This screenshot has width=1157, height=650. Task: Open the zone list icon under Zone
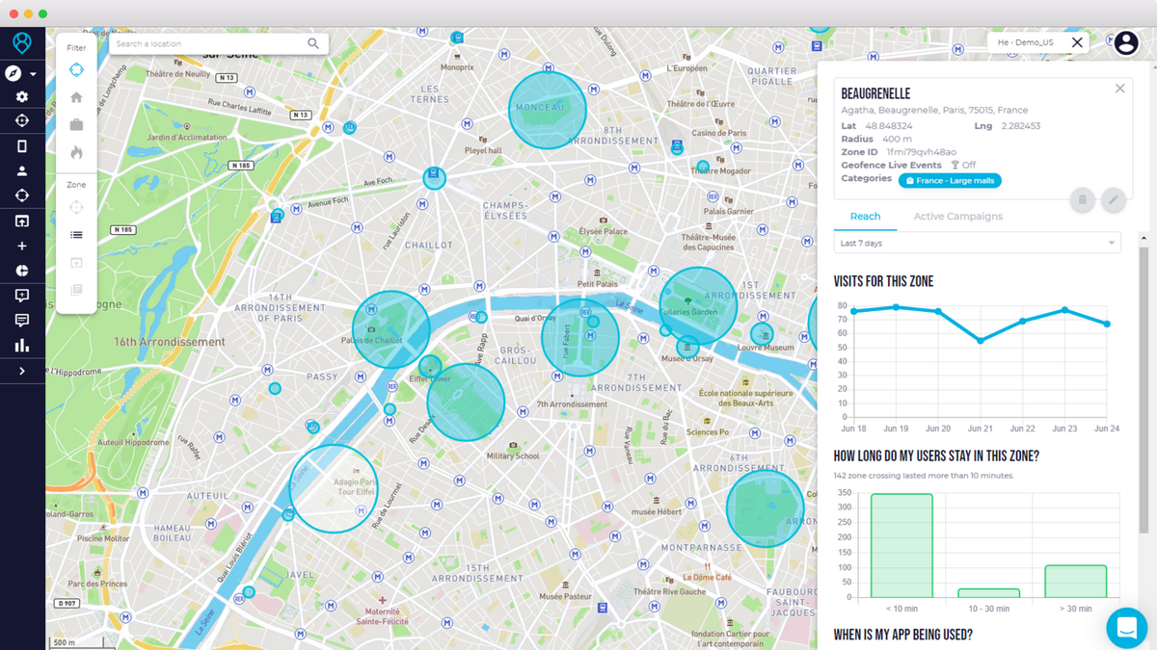76,234
